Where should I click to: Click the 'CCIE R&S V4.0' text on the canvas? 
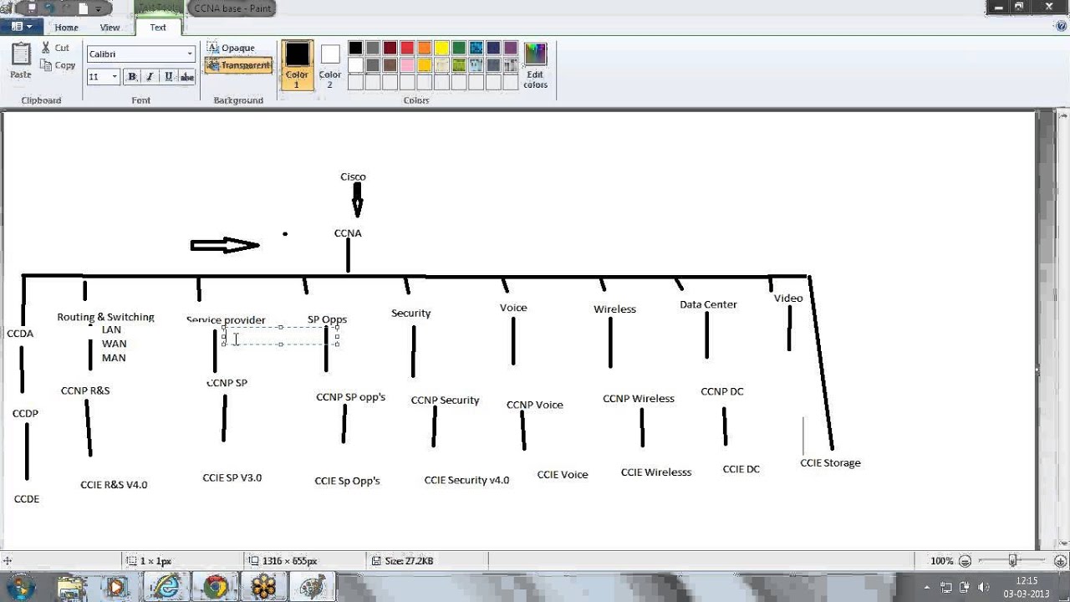point(114,485)
